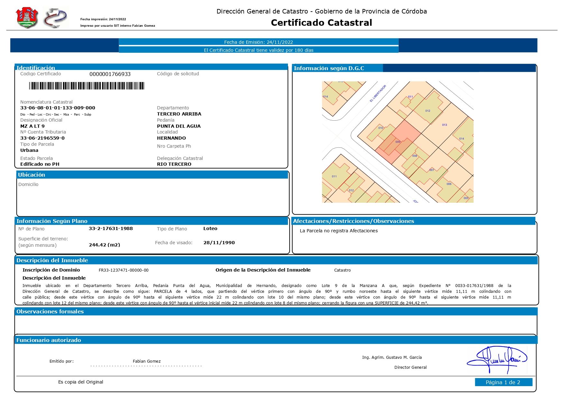This screenshot has width=564, height=399.
Task: Click the Descripción del Inmueble section header
Action: point(52,260)
